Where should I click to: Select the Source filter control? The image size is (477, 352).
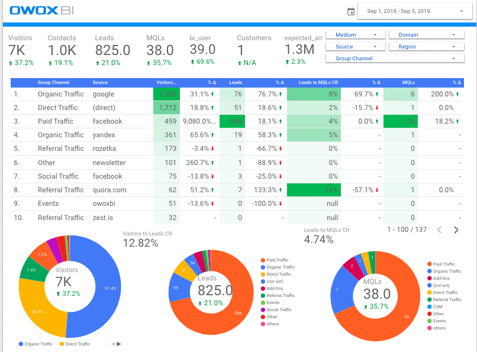355,46
